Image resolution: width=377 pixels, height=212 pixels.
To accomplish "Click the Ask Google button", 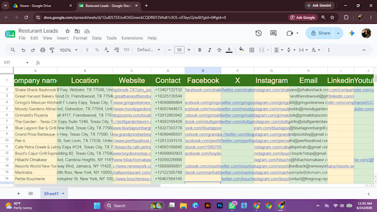I will click(x=303, y=18).
